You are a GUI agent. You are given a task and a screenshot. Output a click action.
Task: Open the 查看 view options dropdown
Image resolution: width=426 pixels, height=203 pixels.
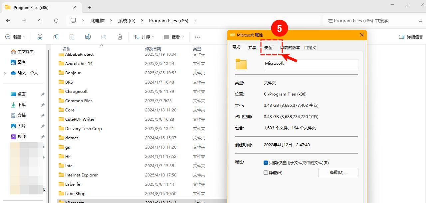coord(174,36)
